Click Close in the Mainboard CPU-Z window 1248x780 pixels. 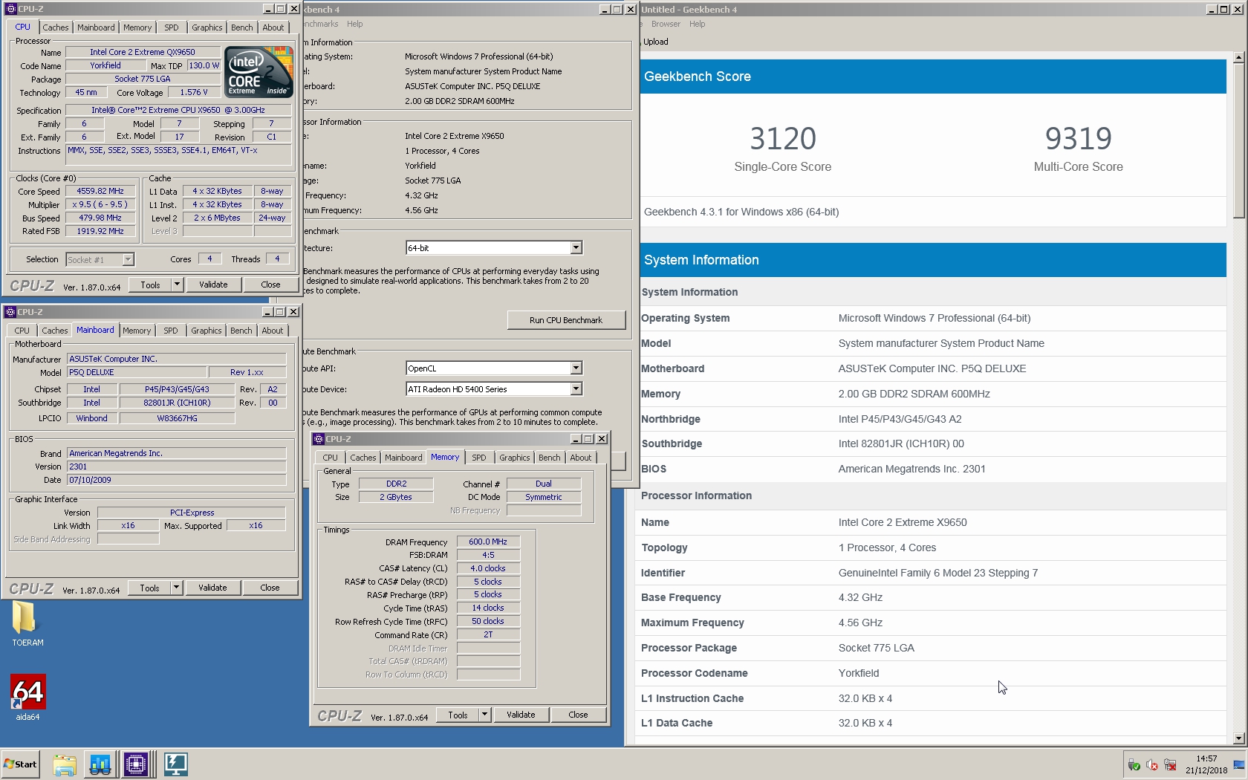pos(270,588)
